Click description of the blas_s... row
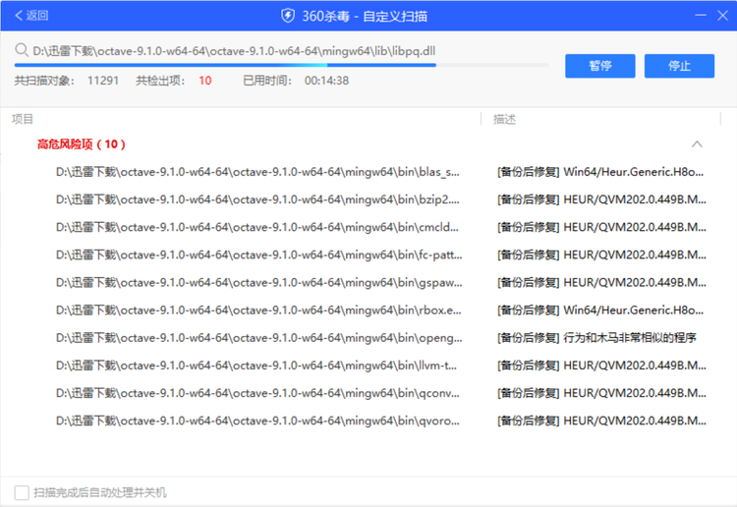The height and width of the screenshot is (507, 737). (600, 172)
